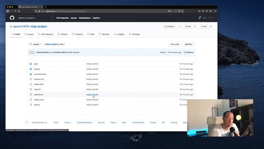Click the browser back button
Viewport: 264px width, 149px height.
(8, 11)
